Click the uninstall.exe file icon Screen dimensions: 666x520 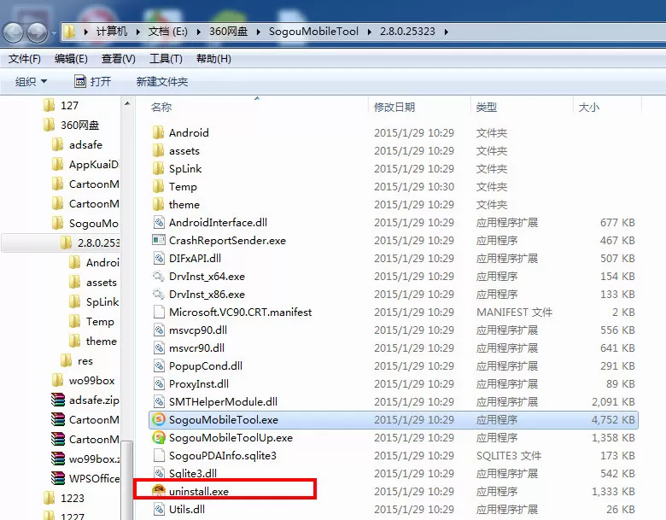point(159,491)
